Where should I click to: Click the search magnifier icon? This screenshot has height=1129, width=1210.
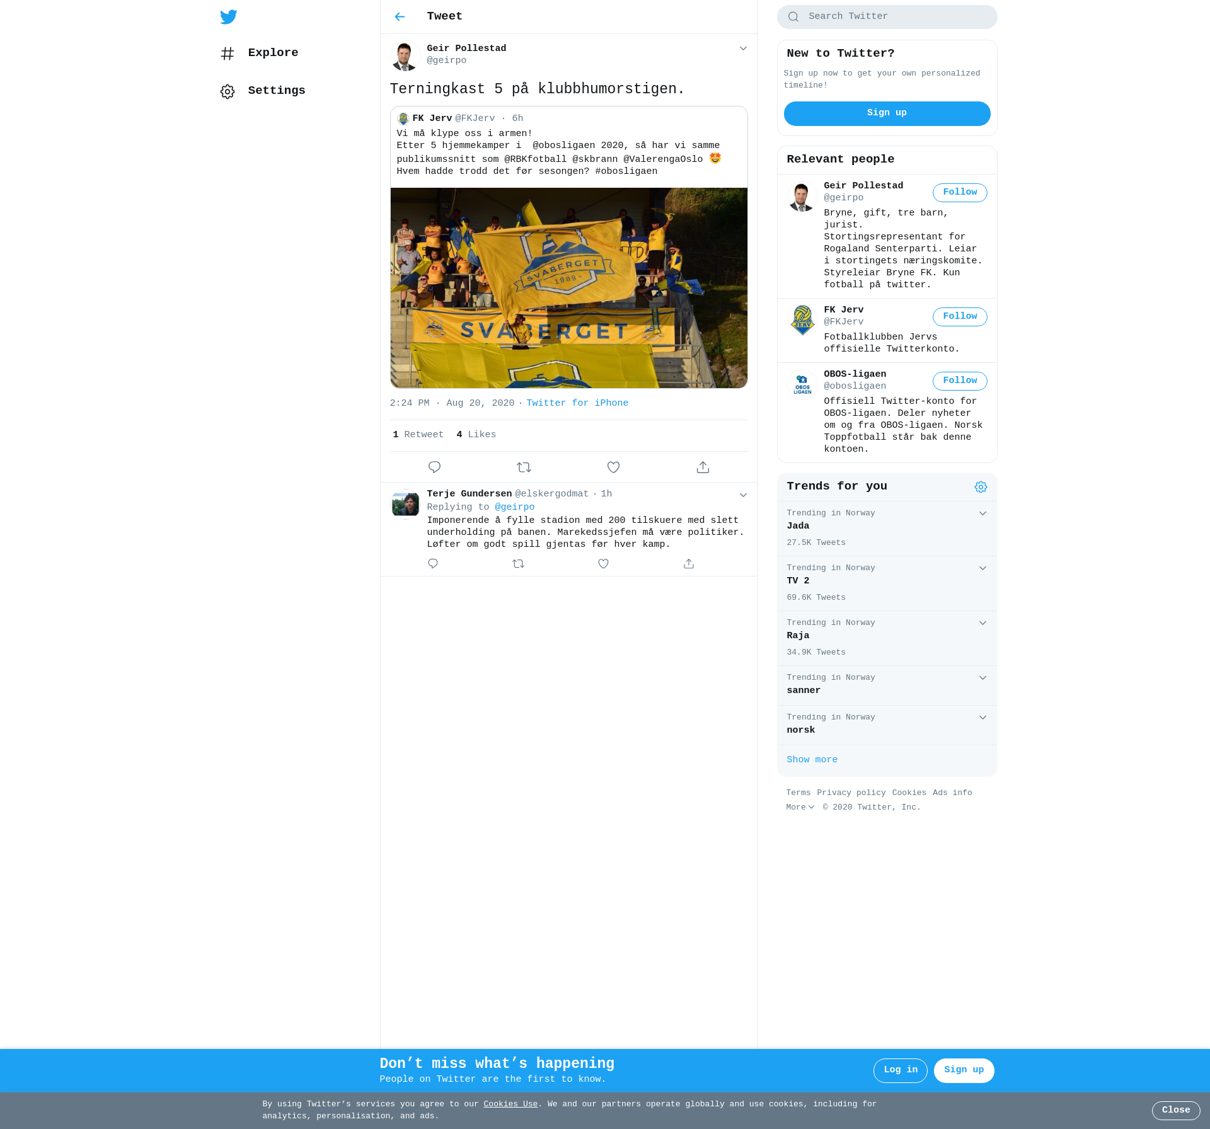793,17
